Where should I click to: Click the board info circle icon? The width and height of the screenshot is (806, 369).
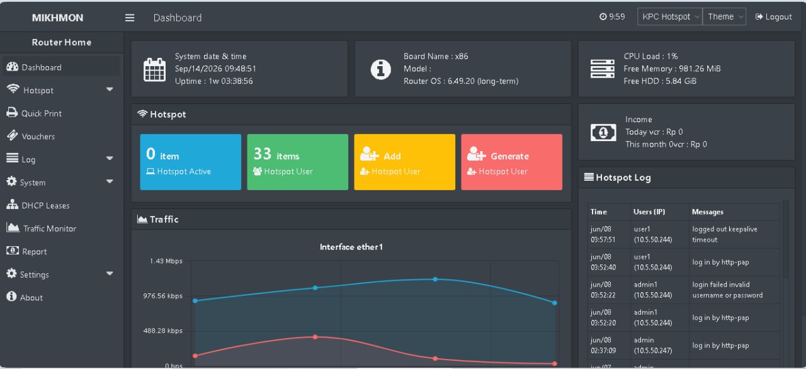(380, 69)
